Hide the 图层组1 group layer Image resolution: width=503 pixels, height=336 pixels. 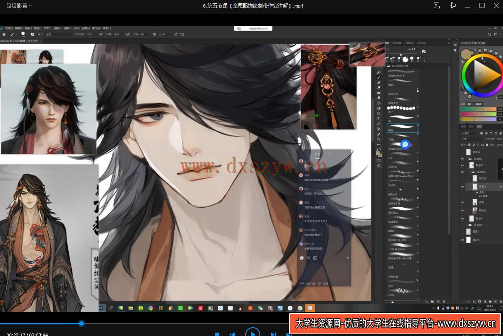tap(463, 159)
